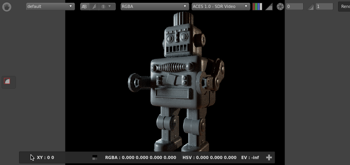The image size is (350, 165).
Task: Toggle the region of interest icon
Action: 7,81
